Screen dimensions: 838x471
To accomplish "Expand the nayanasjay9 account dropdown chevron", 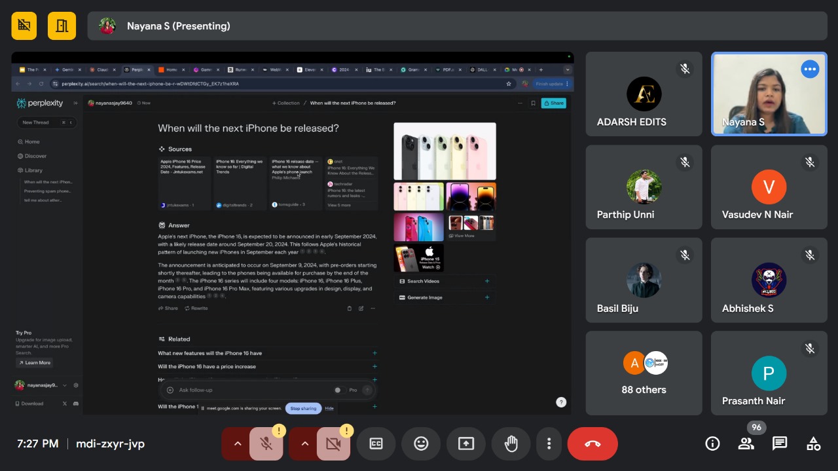I will point(65,385).
